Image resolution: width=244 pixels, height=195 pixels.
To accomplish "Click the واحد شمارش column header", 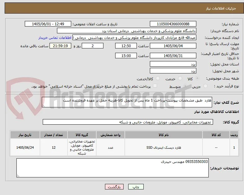I will pos(111,135).
